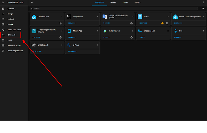Open the History chart icon
The height and width of the screenshot is (133, 207).
pyautogui.click(x=3, y=24)
